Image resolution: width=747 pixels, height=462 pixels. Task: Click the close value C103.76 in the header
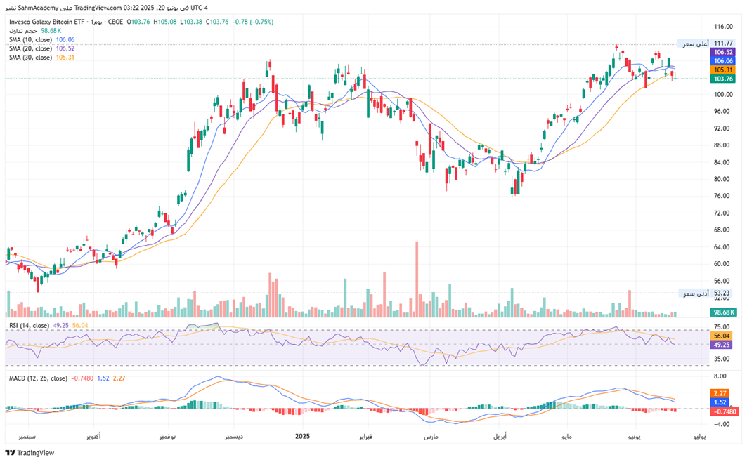pyautogui.click(x=217, y=22)
